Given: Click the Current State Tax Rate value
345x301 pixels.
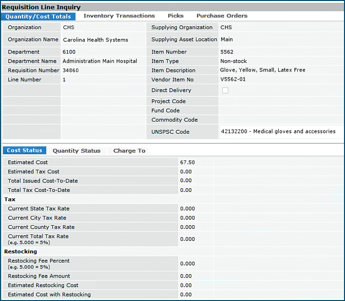Looking at the screenshot, I should point(188,209).
